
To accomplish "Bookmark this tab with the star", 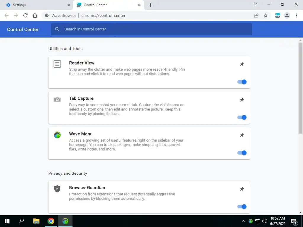I will pyautogui.click(x=266, y=15).
